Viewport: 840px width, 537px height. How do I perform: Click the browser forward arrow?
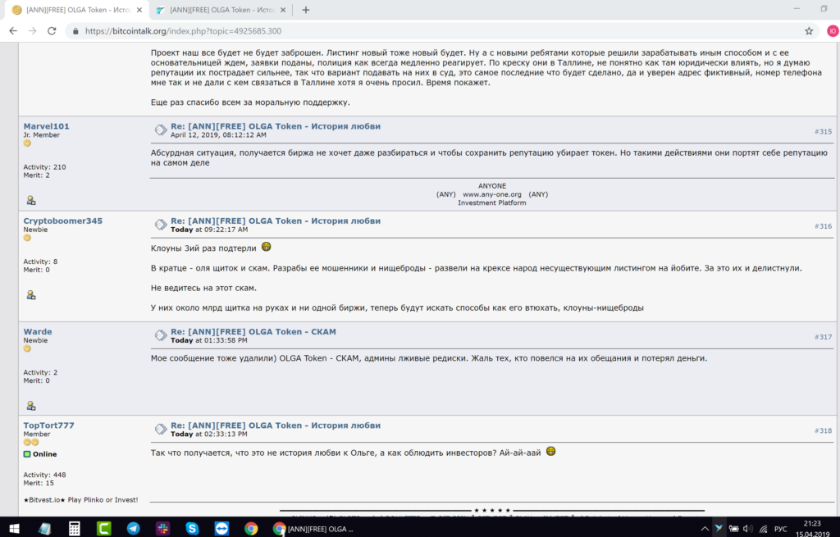tap(33, 31)
